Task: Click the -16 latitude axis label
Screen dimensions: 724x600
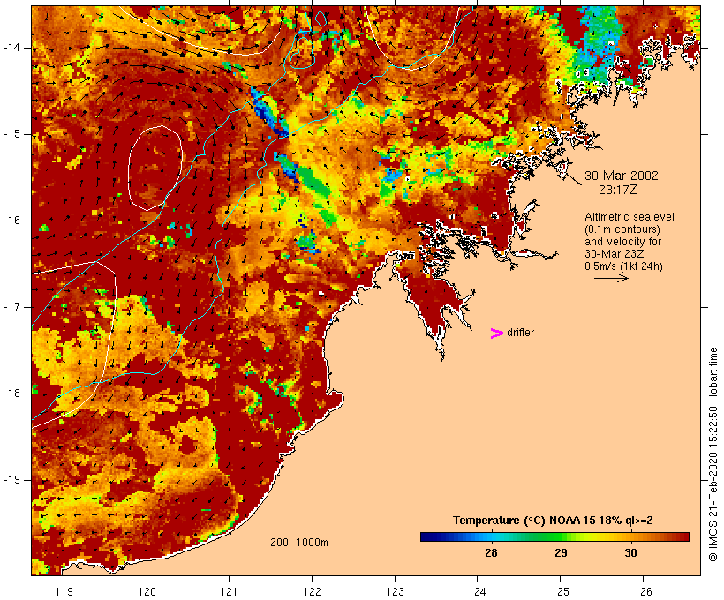Action: (x=11, y=221)
